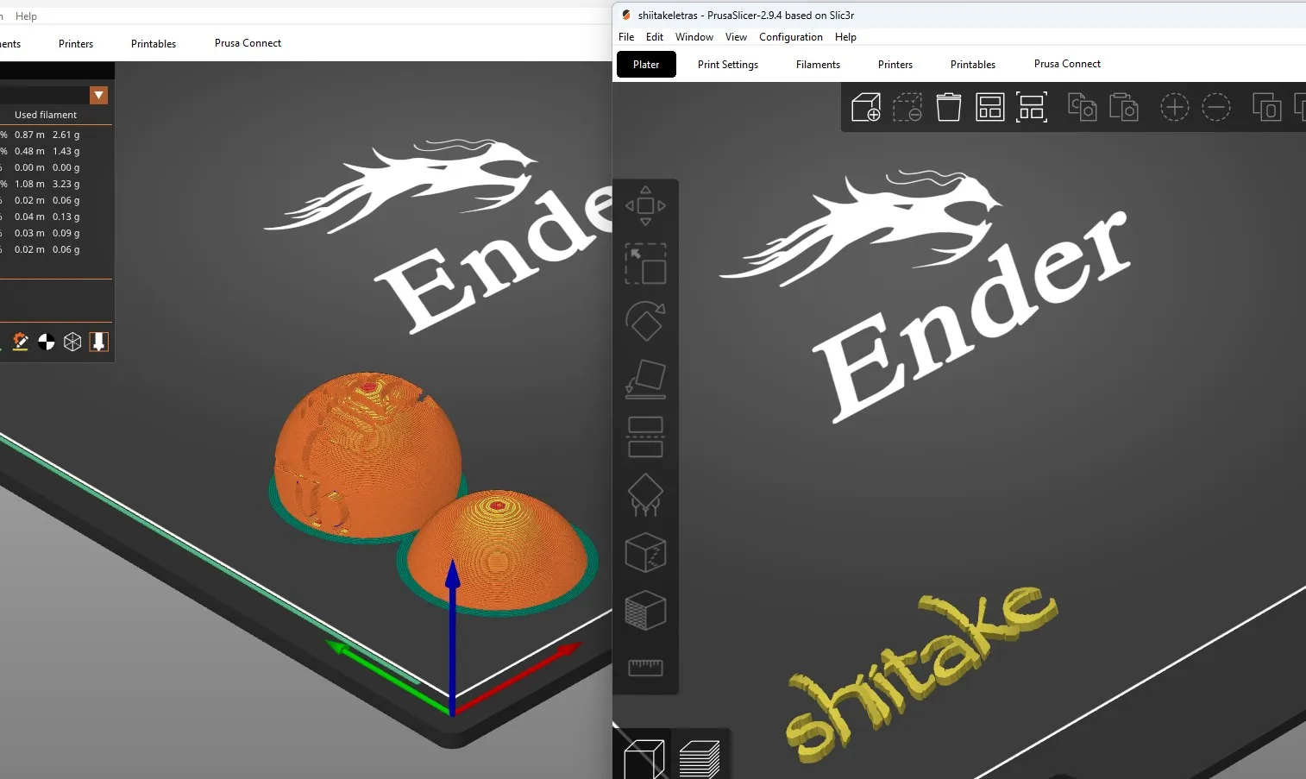Select the Rotate gizmo tool
The height and width of the screenshot is (779, 1306).
click(645, 321)
